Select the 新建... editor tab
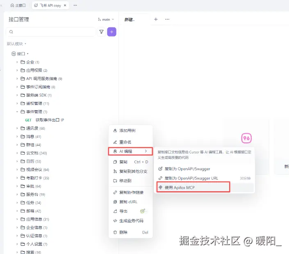 [129, 19]
